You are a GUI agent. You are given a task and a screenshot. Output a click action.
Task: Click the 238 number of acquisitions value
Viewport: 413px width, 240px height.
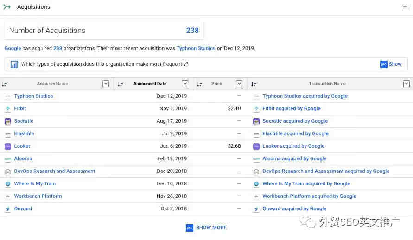(192, 31)
